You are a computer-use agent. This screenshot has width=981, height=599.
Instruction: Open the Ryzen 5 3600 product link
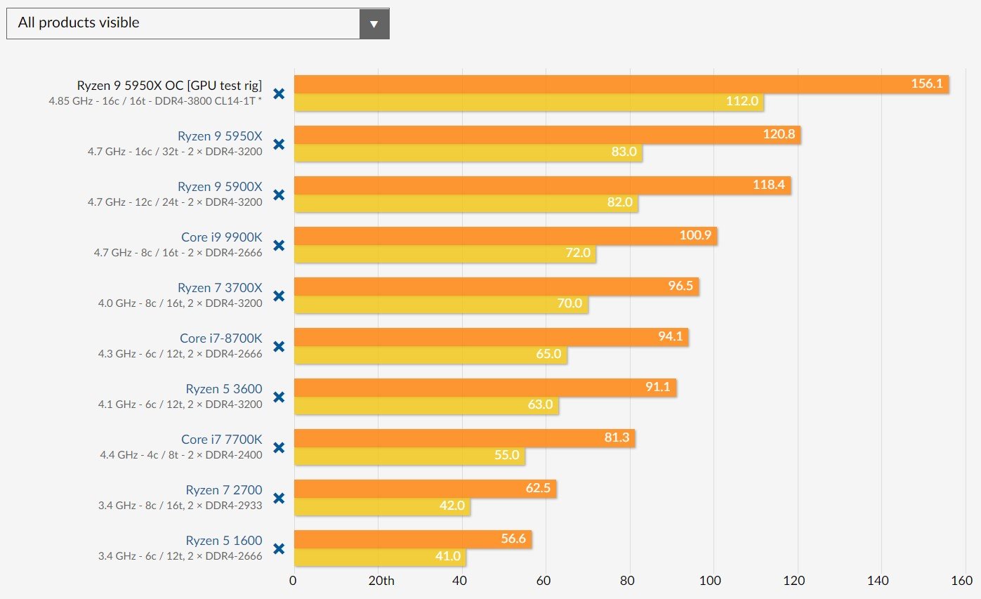[224, 389]
